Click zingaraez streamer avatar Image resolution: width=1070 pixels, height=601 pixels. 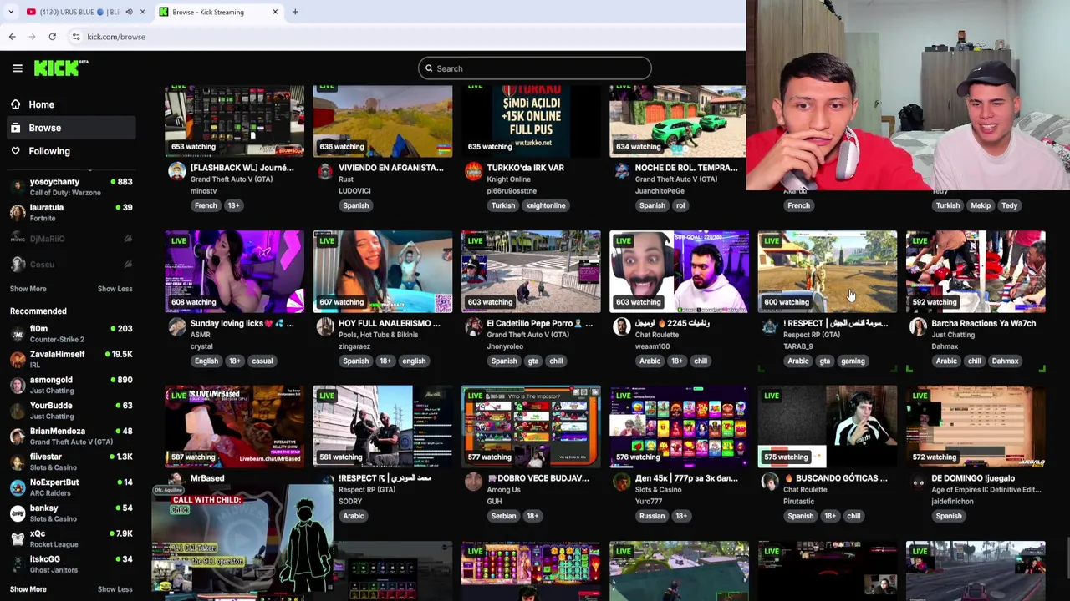325,326
